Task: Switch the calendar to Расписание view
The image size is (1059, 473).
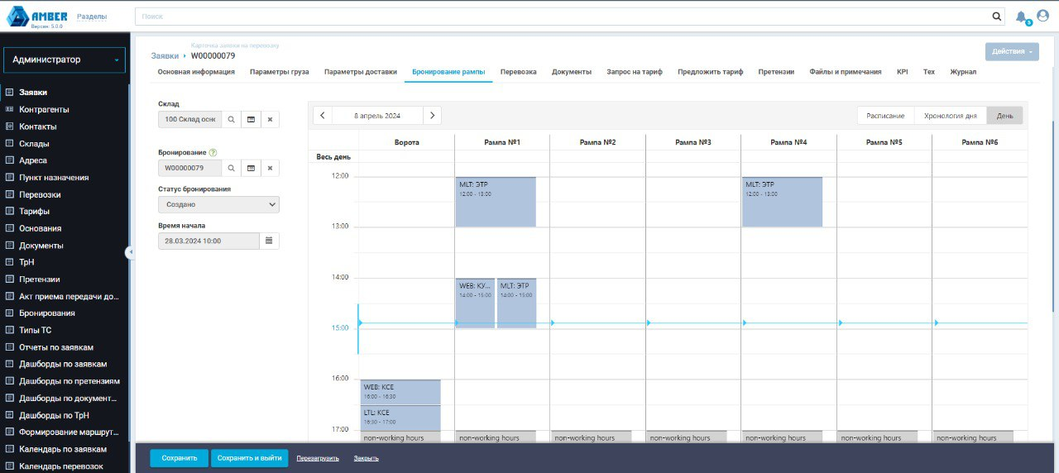Action: [x=885, y=116]
